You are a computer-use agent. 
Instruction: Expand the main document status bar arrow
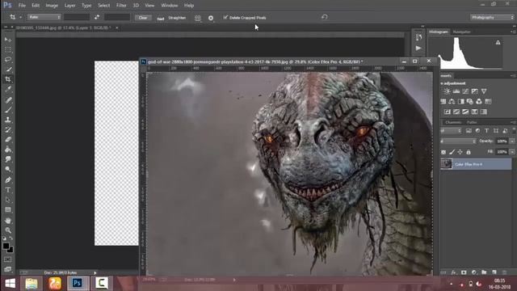click(95, 273)
